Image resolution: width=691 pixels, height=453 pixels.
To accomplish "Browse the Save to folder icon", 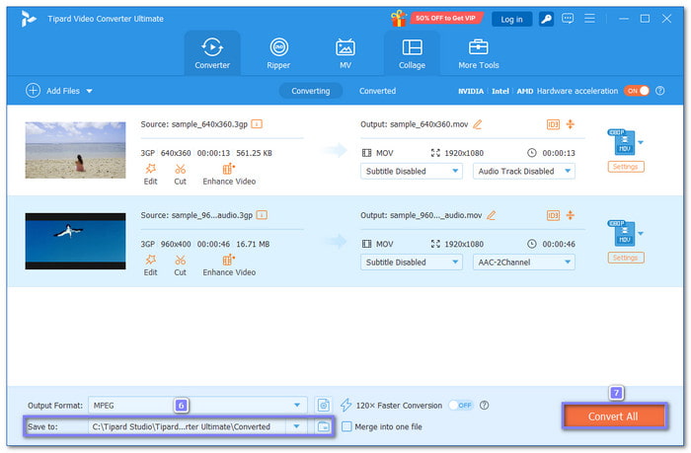I will pyautogui.click(x=323, y=426).
